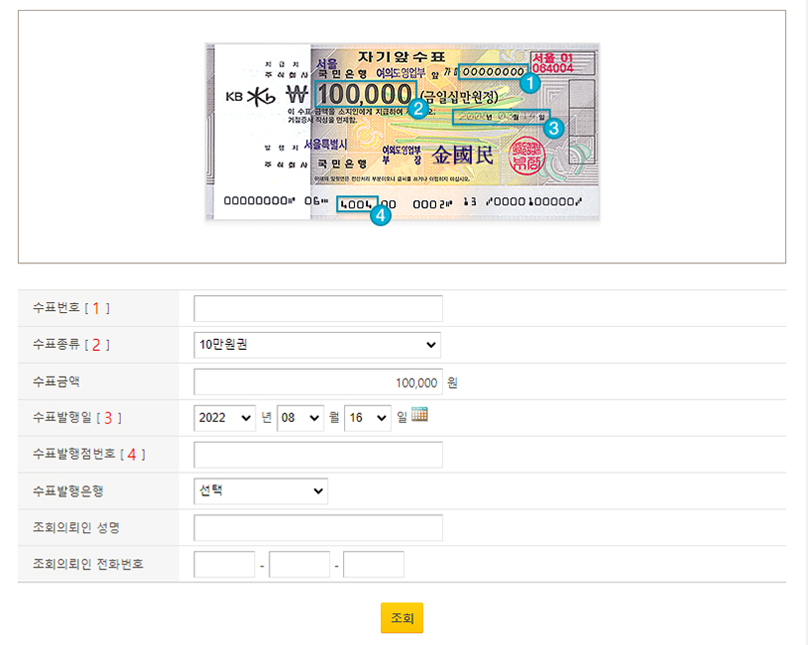Screen dimensions: 808x645
Task: Open the 수표발행은행 선택 dropdown
Action: click(x=260, y=490)
